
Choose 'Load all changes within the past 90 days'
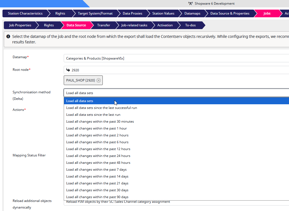[x=97, y=197]
